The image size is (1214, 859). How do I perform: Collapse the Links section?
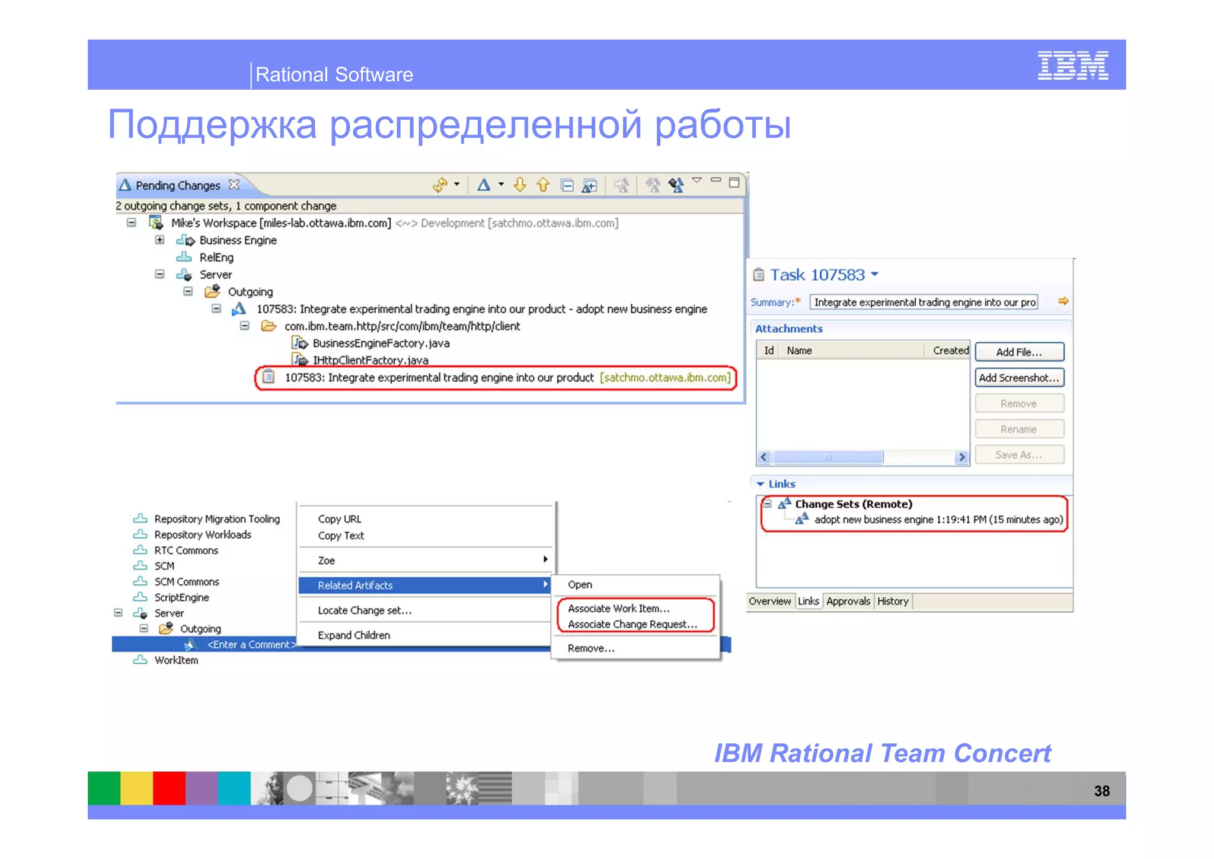(761, 484)
